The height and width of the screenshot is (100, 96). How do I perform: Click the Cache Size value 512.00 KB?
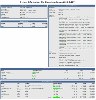click(60, 12)
